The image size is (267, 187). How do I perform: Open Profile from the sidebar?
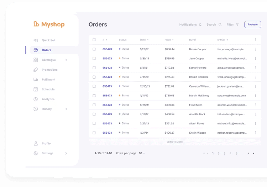[x=46, y=144]
